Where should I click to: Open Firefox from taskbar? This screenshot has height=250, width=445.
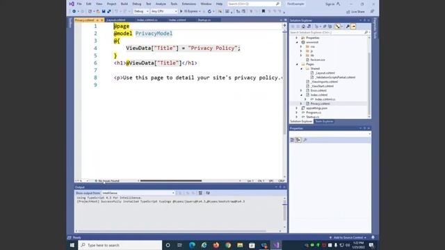216,245
